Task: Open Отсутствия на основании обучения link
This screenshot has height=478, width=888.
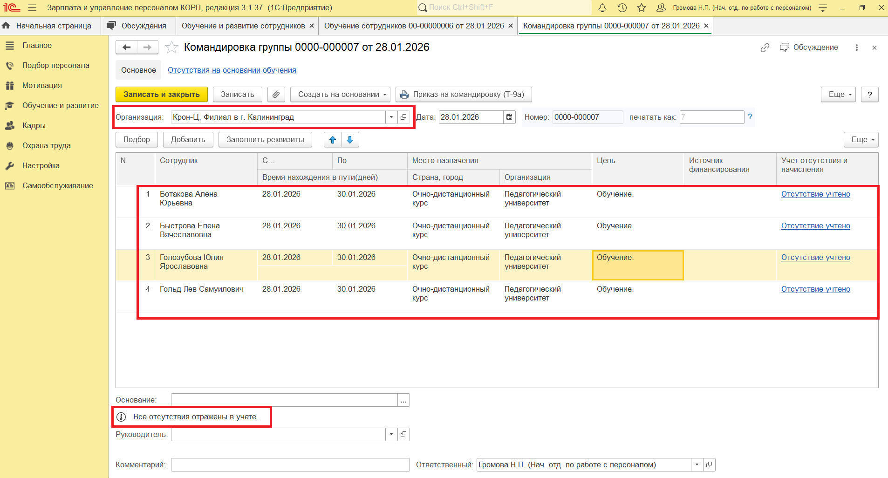Action: (x=232, y=70)
